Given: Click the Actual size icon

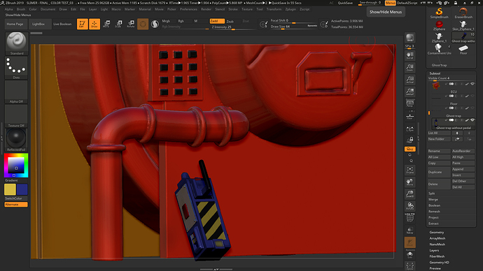Looking at the screenshot, I should tap(409, 80).
